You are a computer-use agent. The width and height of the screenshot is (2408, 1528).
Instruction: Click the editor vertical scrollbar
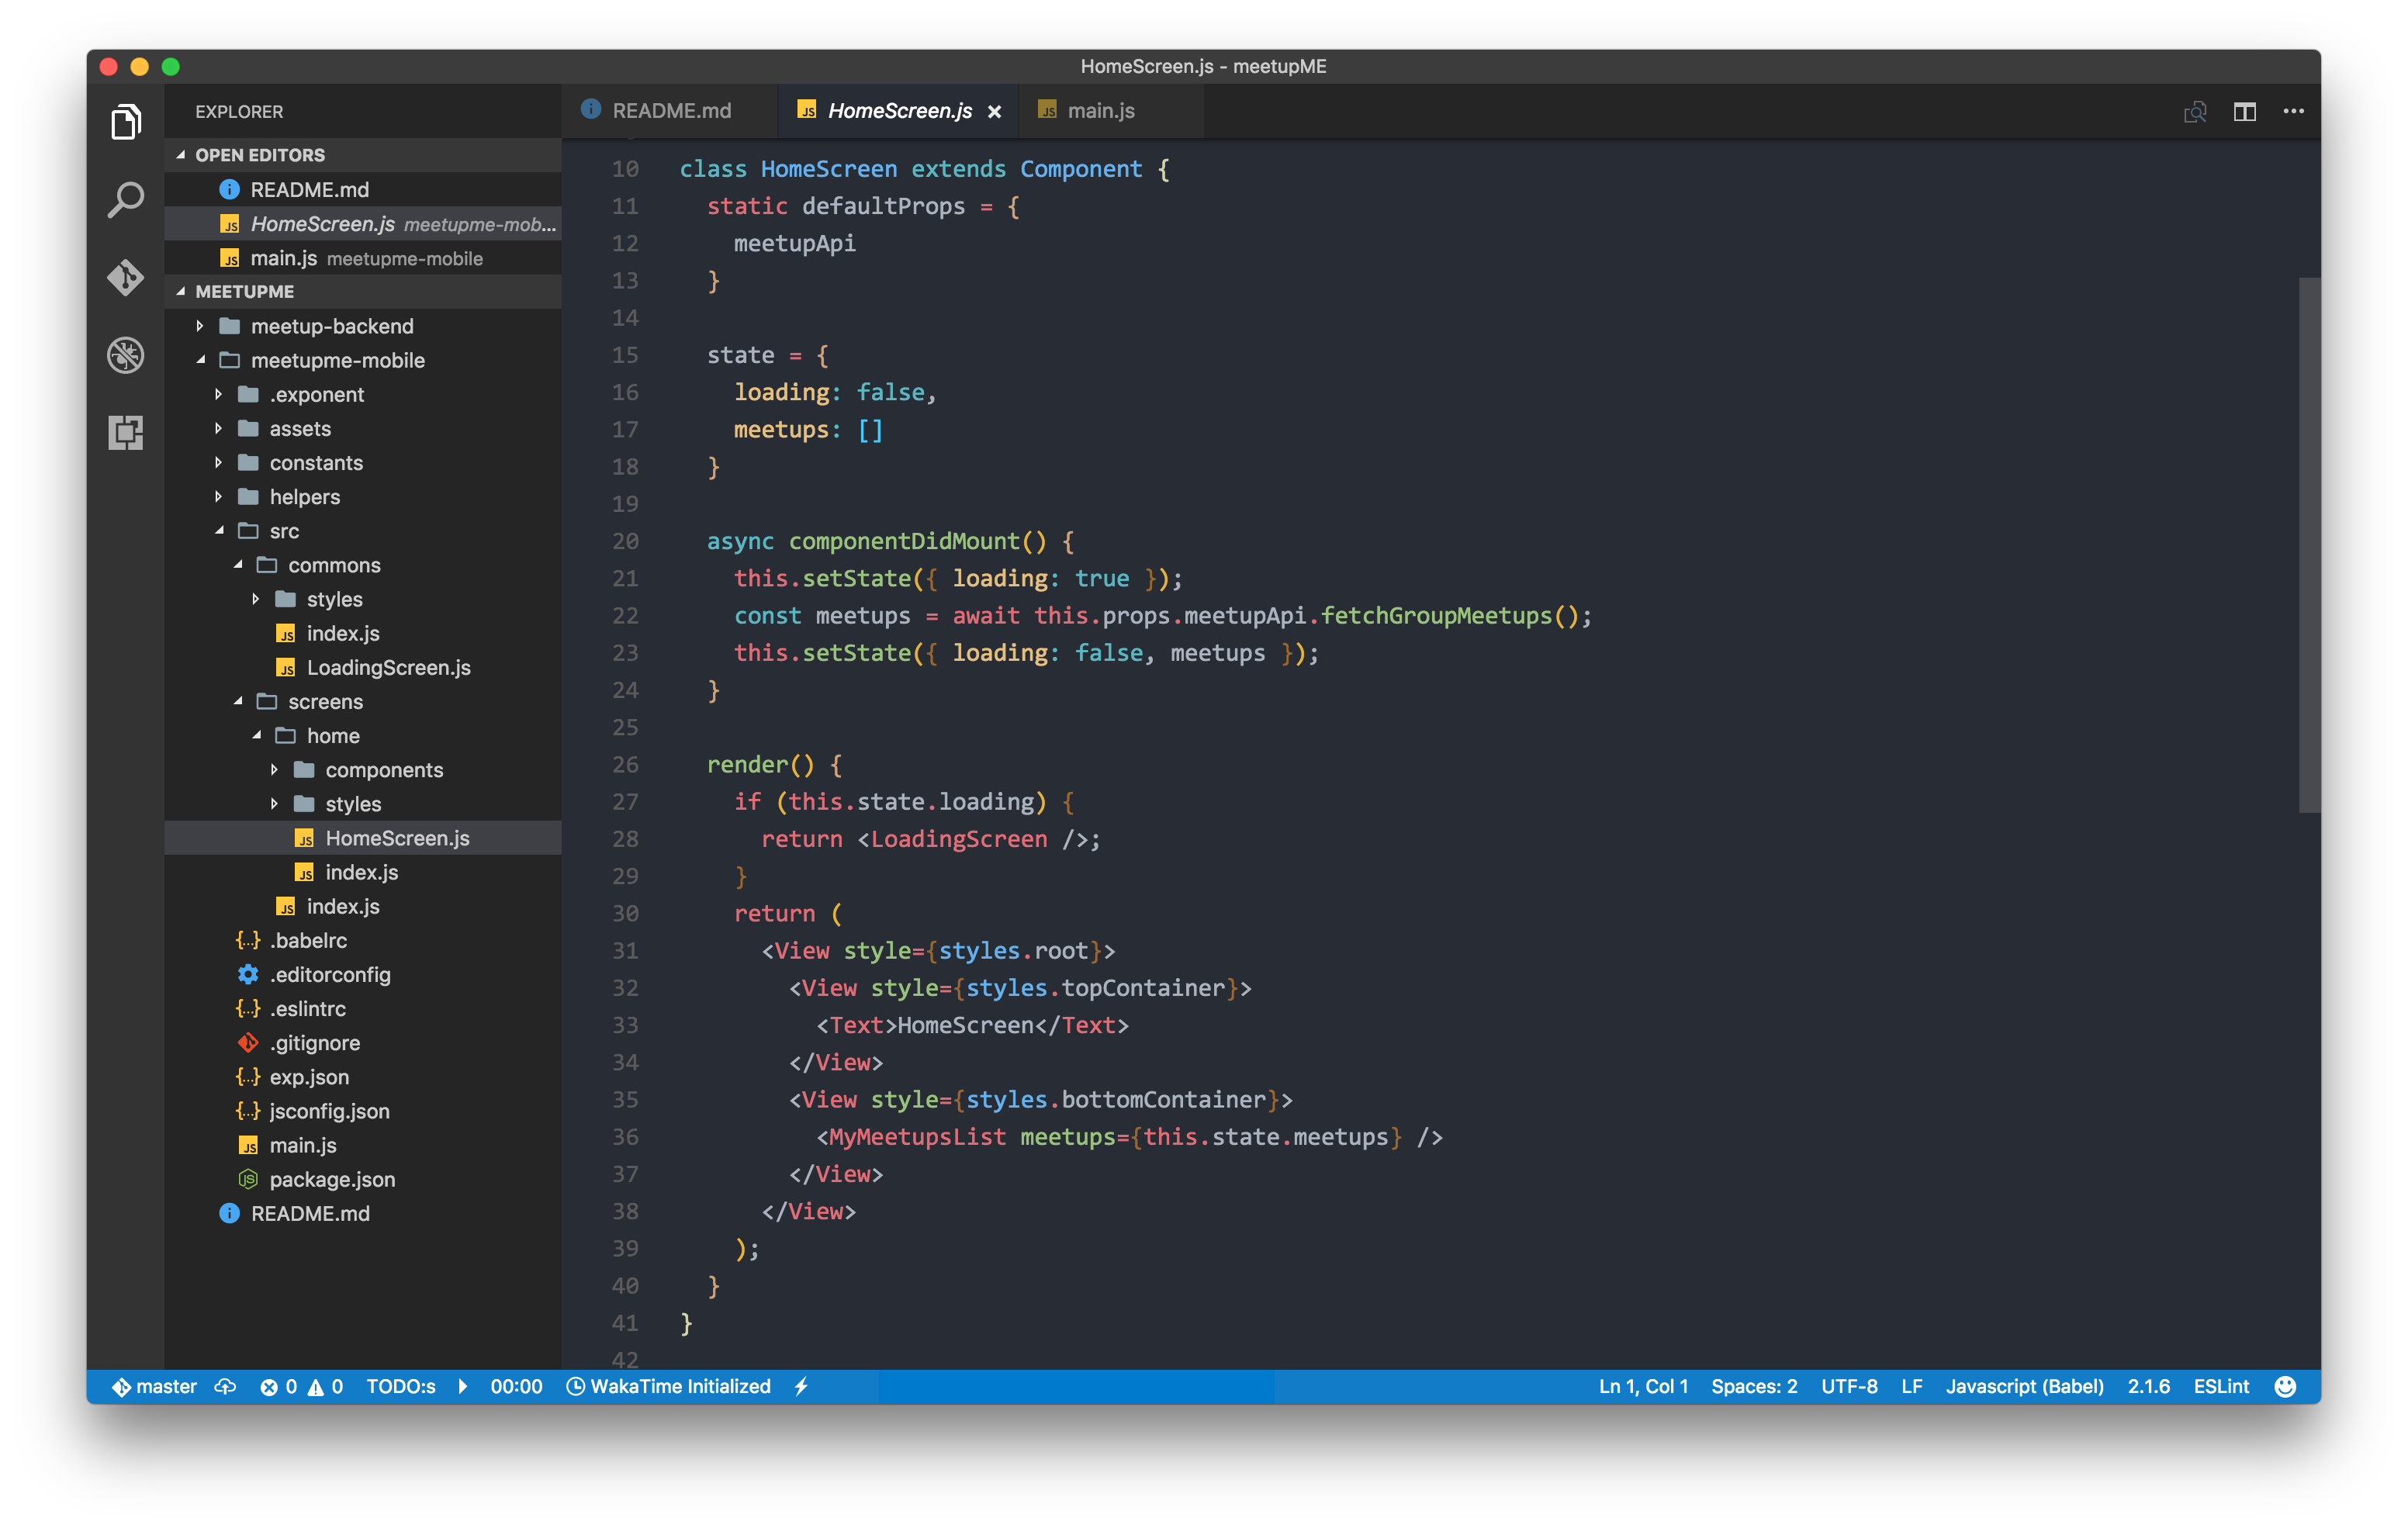(2309, 545)
